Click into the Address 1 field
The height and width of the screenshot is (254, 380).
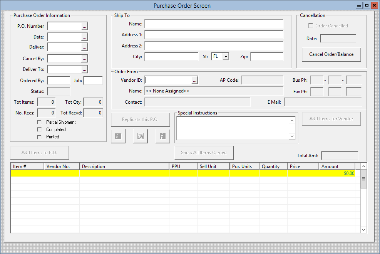[x=214, y=35]
